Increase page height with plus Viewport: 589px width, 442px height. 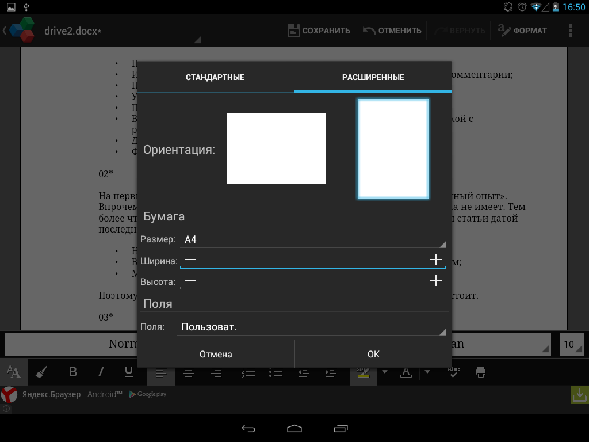point(436,281)
